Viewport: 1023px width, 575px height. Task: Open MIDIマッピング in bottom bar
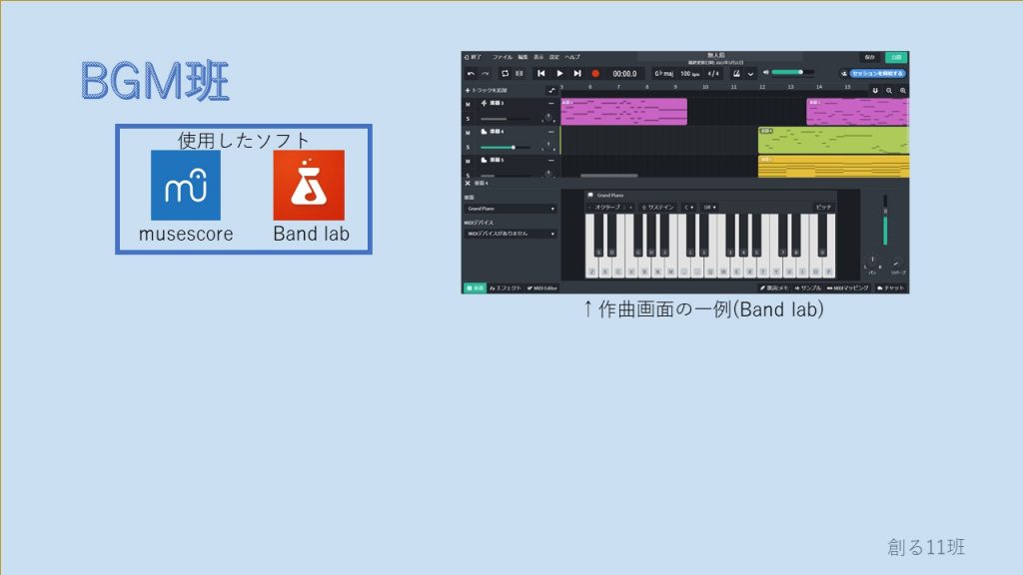pyautogui.click(x=847, y=287)
